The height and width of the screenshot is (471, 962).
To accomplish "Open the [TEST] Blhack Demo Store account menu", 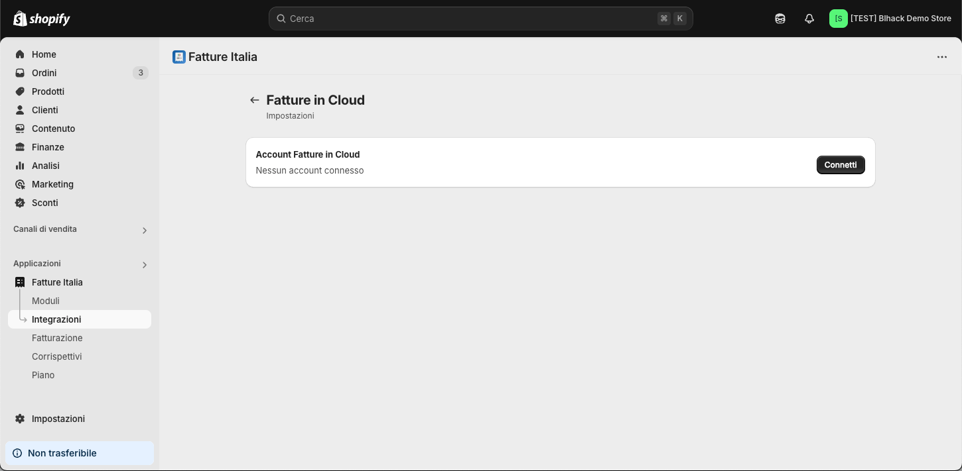I will click(x=890, y=19).
